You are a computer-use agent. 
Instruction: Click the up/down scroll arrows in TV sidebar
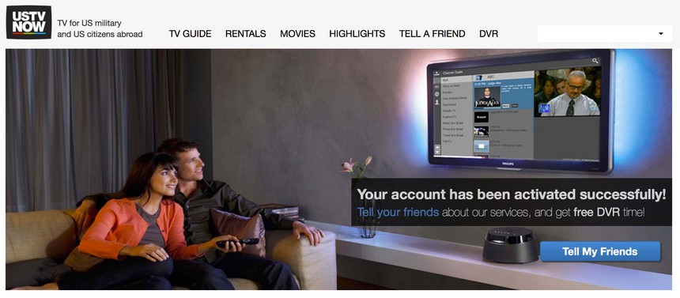pyautogui.click(x=437, y=149)
